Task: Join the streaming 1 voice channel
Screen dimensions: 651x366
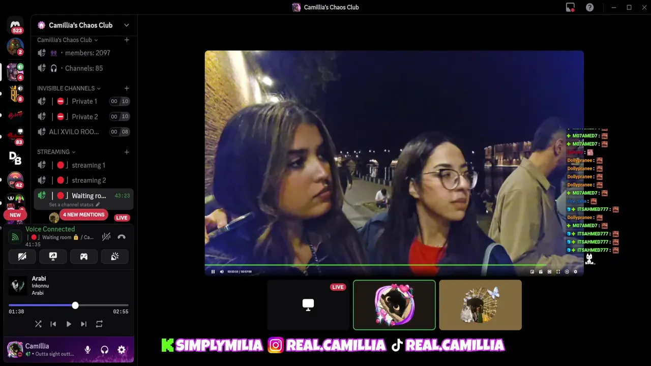Action: point(83,165)
